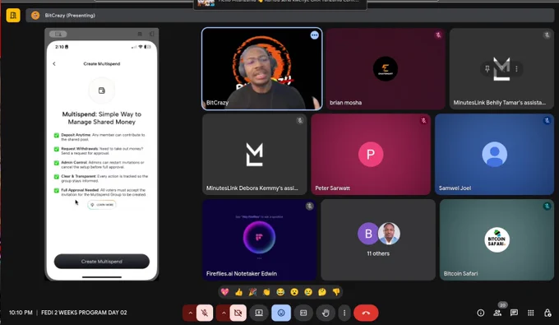Open the emoji reactions button

click(x=281, y=313)
